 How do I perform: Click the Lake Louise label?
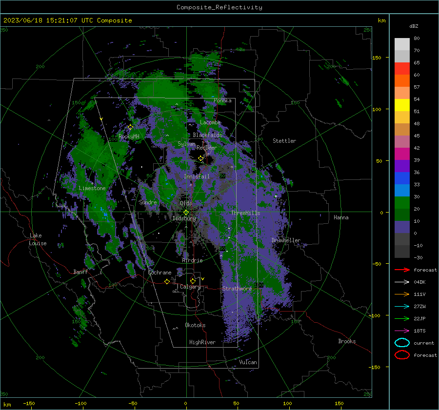point(38,239)
